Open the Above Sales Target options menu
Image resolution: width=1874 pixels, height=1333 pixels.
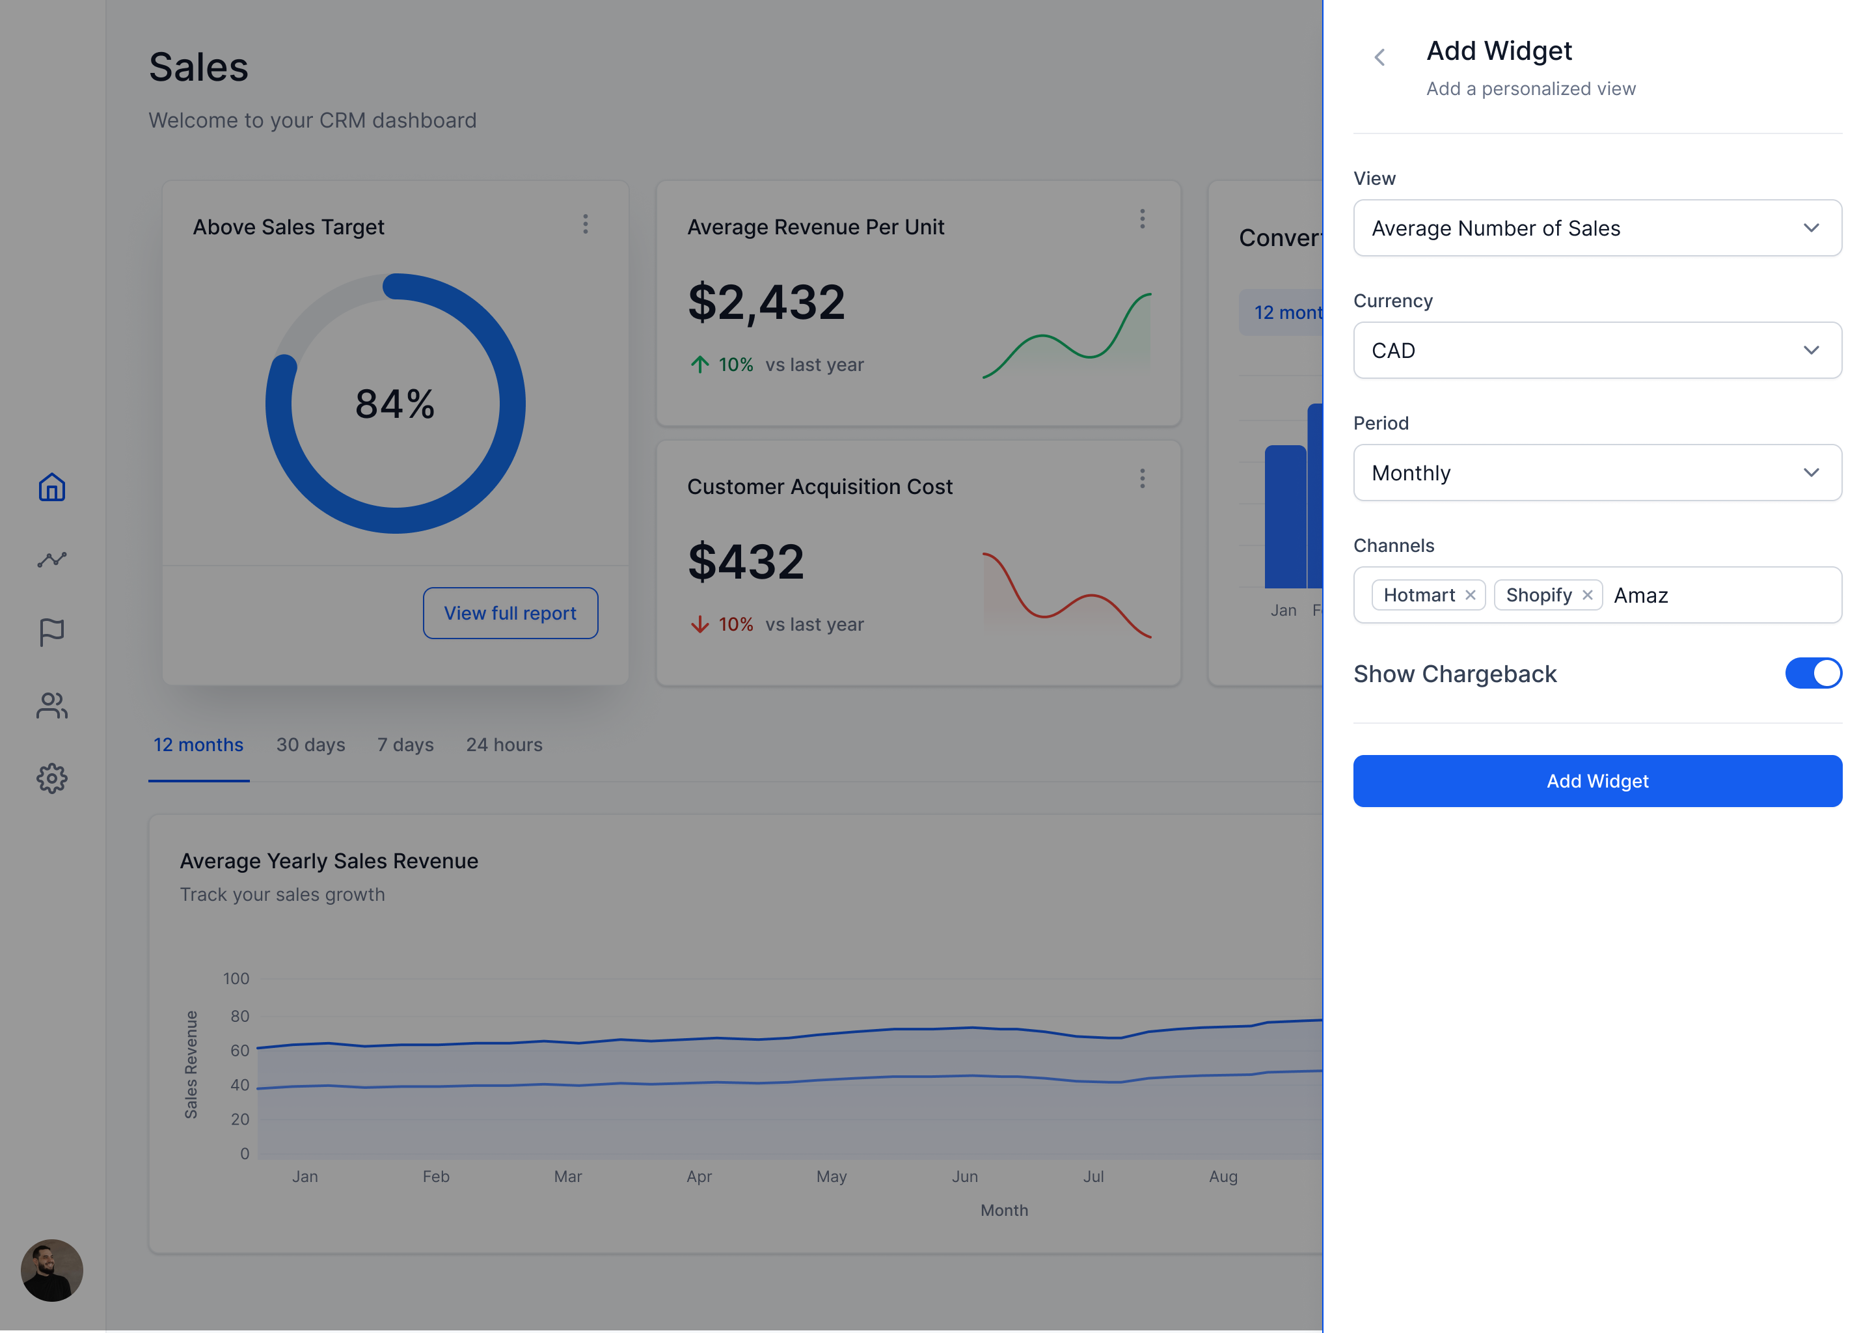(585, 224)
